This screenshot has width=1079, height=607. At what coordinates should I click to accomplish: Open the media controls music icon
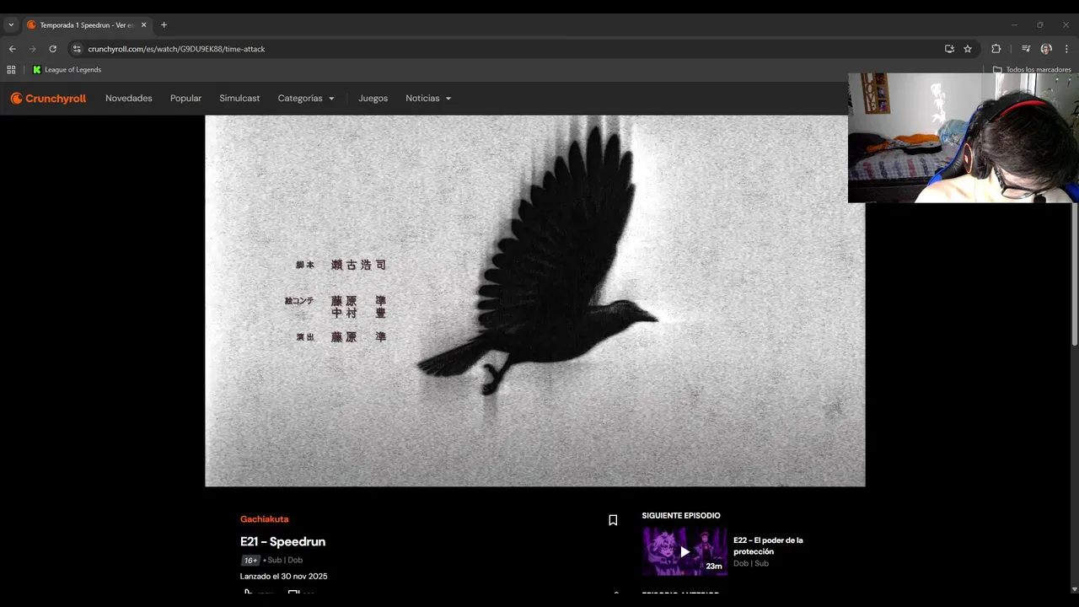point(1026,49)
